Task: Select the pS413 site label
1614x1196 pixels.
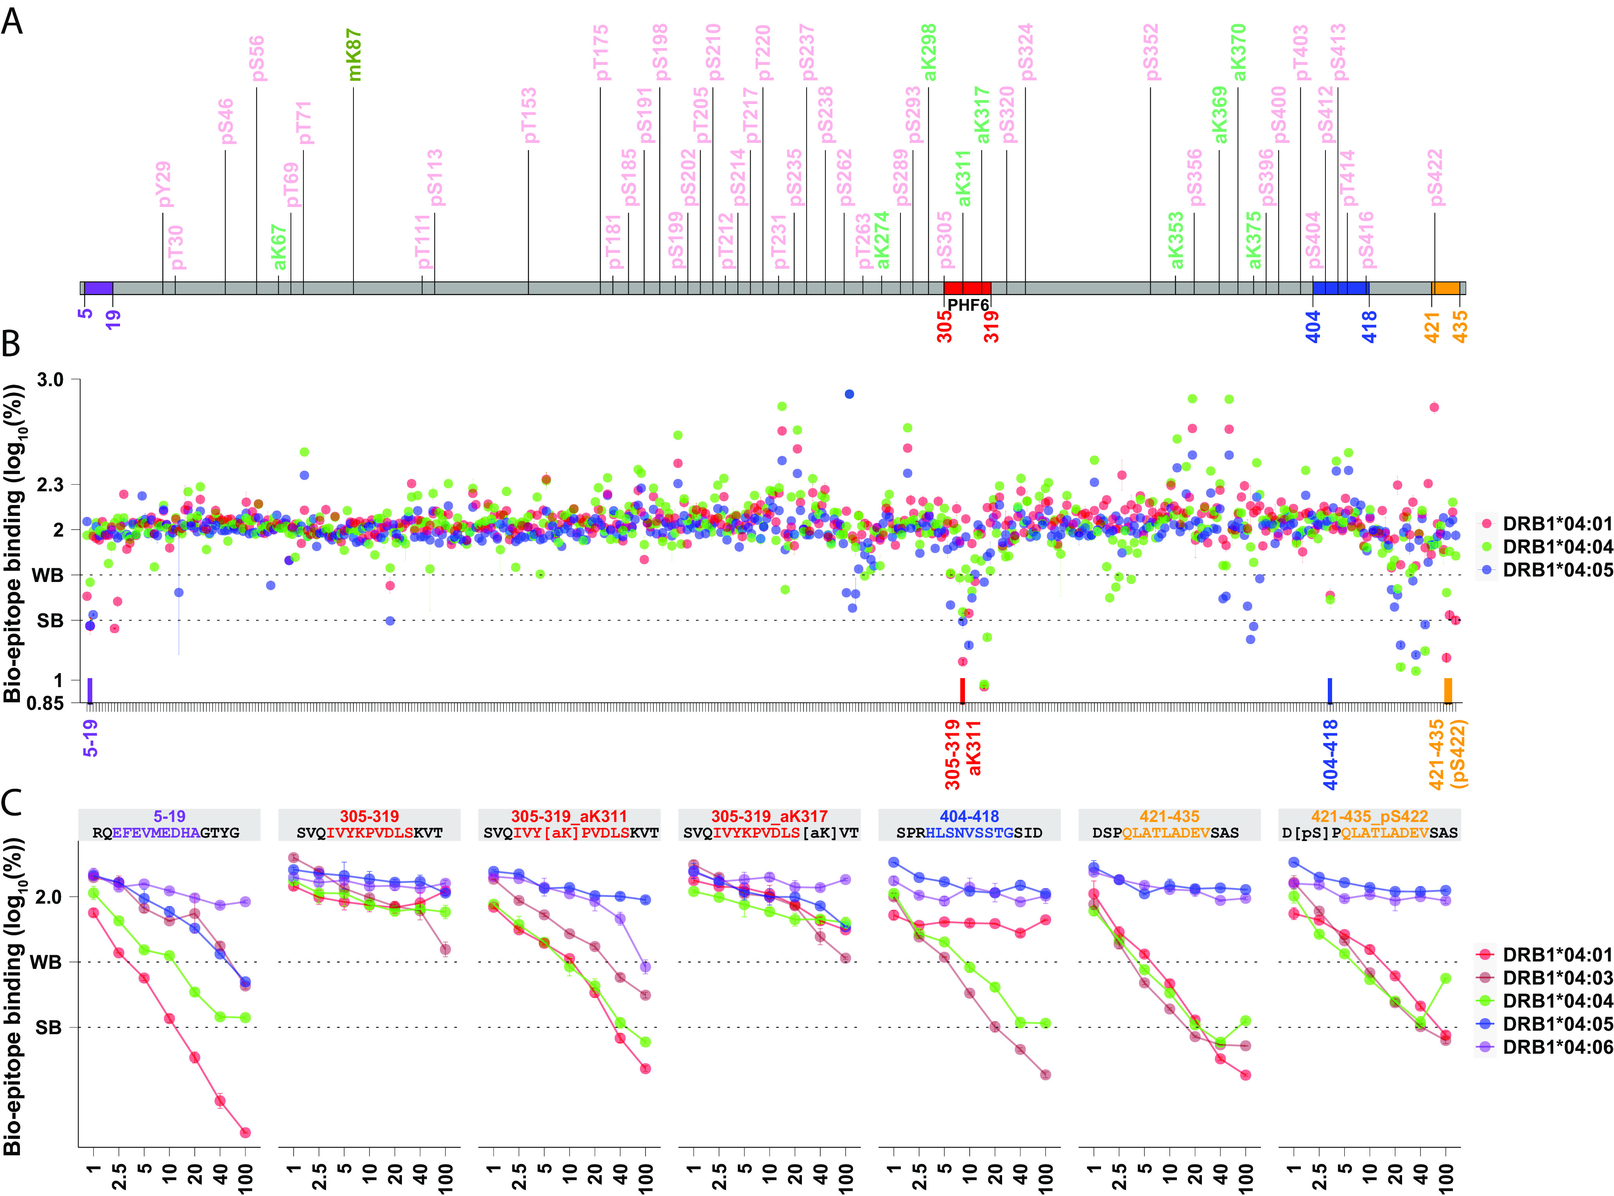Action: pyautogui.click(x=1338, y=53)
